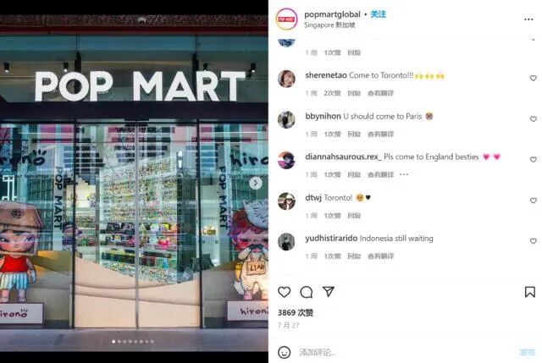
Task: Open the three-dot more options menu
Action: [528, 19]
